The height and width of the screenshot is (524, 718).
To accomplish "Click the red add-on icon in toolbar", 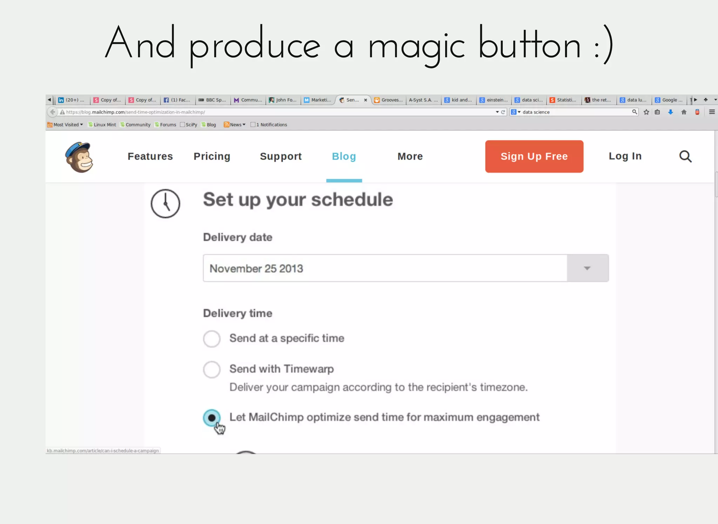I will pyautogui.click(x=697, y=112).
